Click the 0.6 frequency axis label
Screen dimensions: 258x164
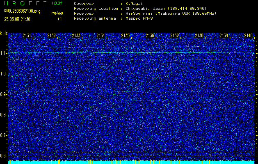point(3,156)
